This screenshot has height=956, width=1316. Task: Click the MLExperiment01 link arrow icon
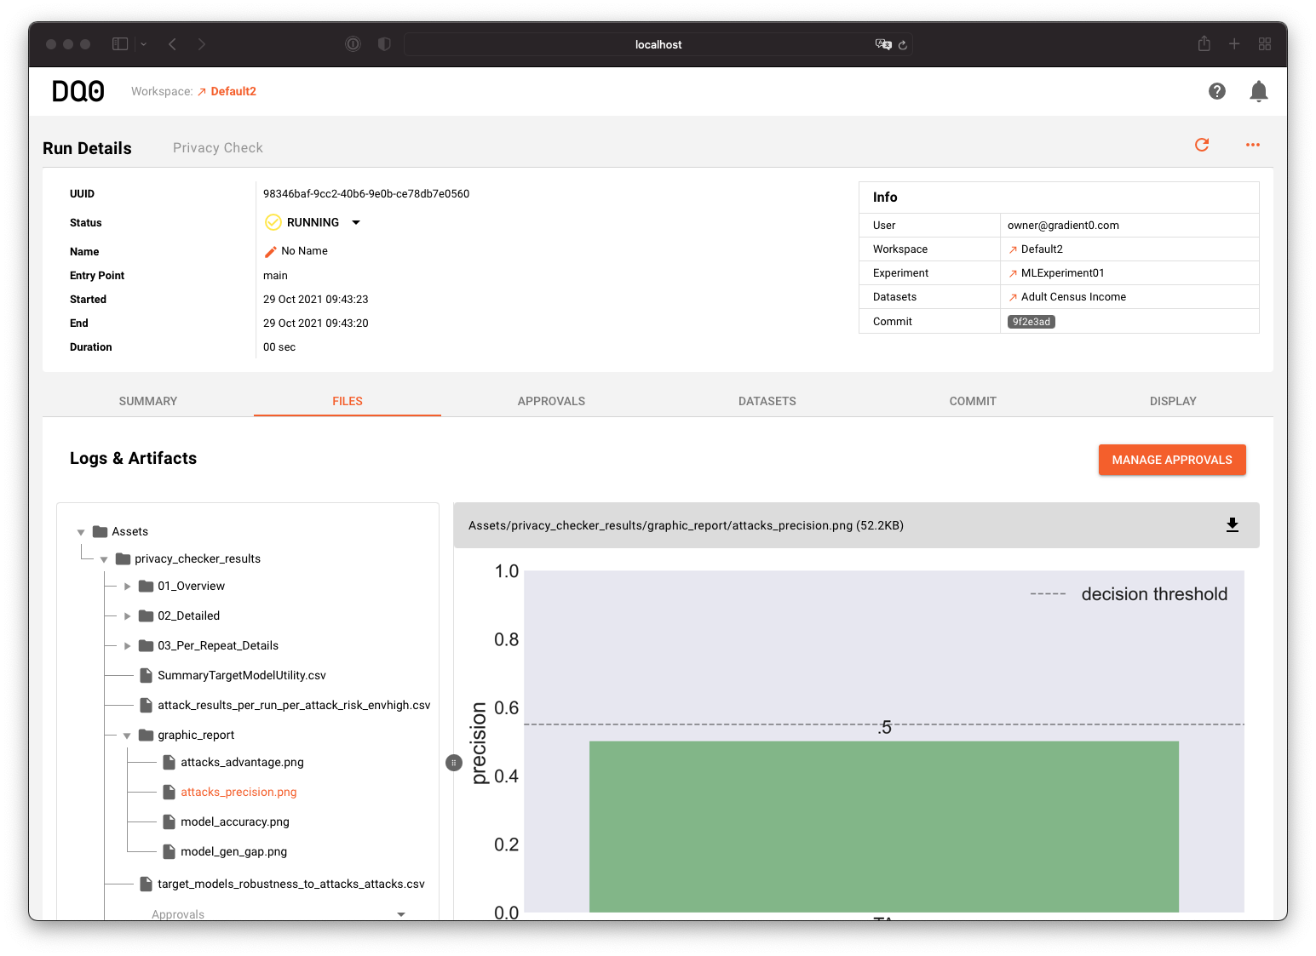(1013, 273)
